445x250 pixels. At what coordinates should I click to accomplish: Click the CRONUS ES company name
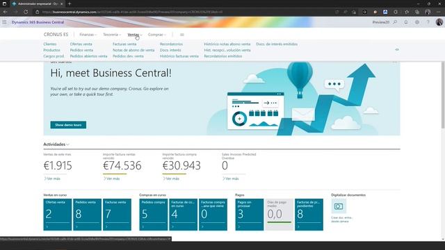[56, 35]
